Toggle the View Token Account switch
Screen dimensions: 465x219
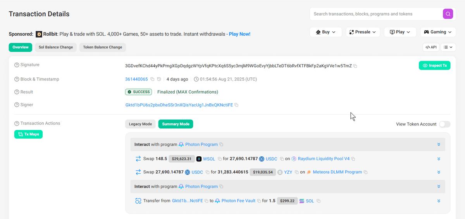pyautogui.click(x=444, y=124)
